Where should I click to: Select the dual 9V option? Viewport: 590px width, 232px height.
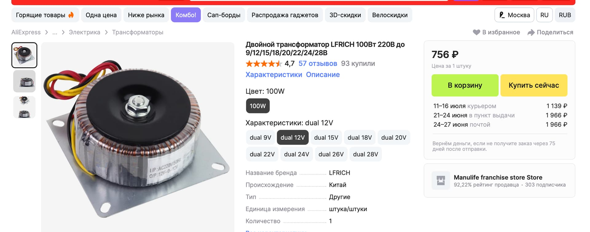point(260,137)
